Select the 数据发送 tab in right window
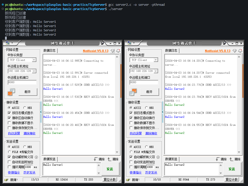248x186 pixels. point(171,159)
